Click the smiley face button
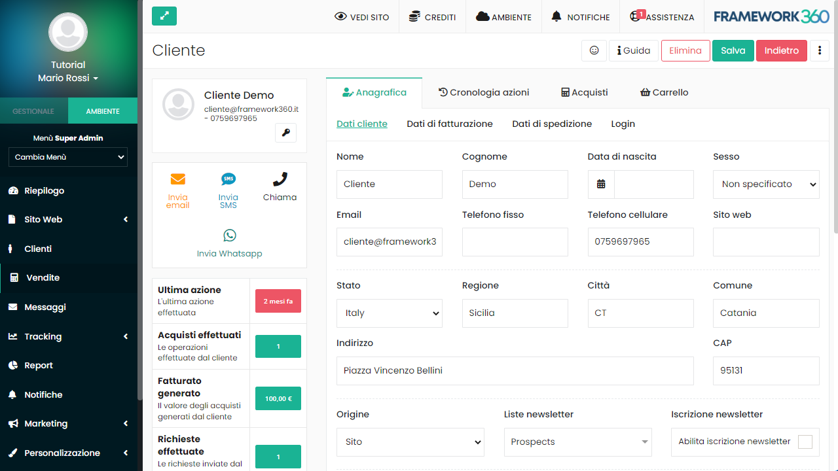Viewport: 838px width, 471px height. (594, 50)
